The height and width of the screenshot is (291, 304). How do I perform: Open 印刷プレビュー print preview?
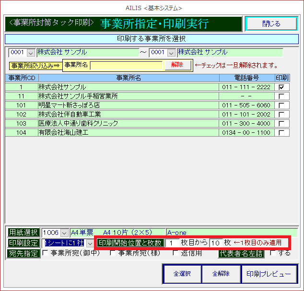coord(269,274)
